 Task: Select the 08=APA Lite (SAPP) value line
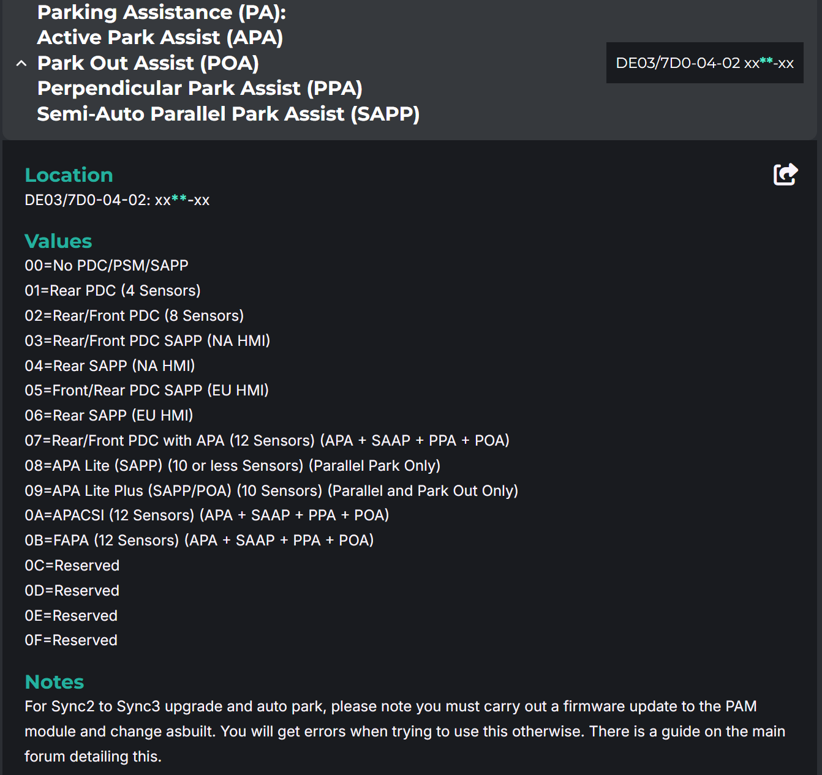(232, 466)
